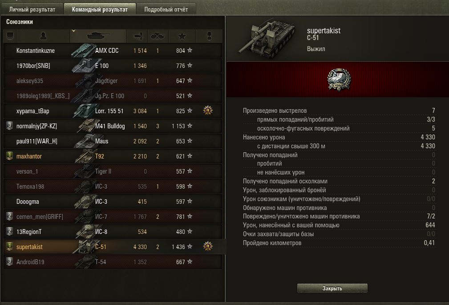The height and width of the screenshot is (305, 449).
Task: Sort allies by destroyed vehicles icon
Action: point(158,36)
